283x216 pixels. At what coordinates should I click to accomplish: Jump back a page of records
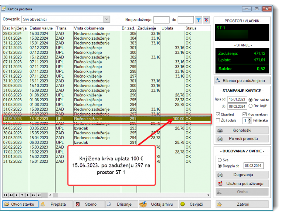(11, 195)
